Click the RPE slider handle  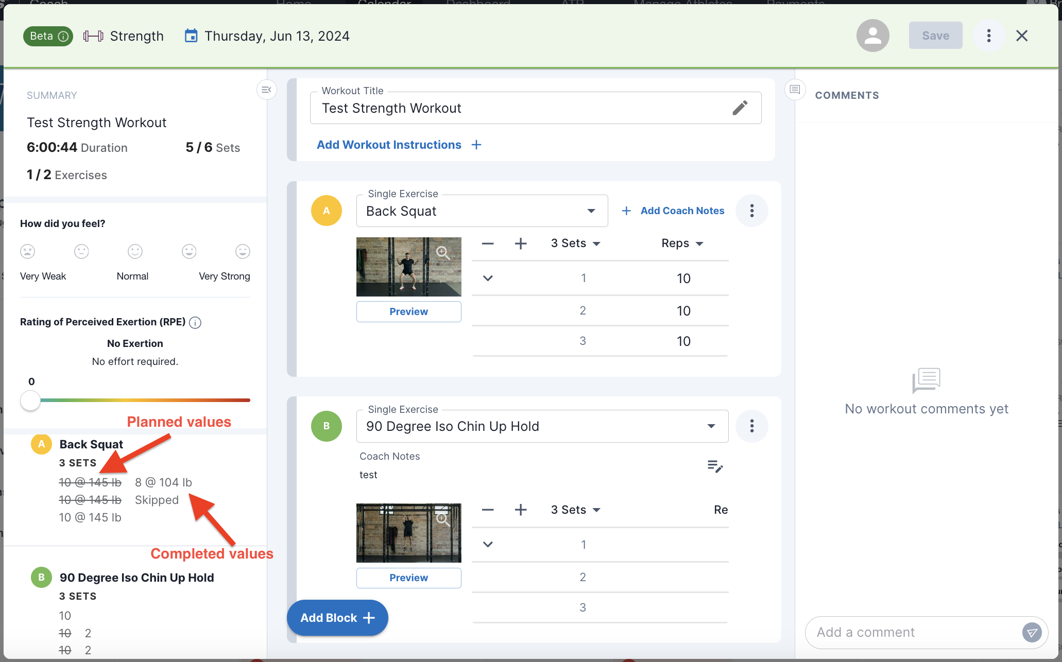[x=30, y=400]
